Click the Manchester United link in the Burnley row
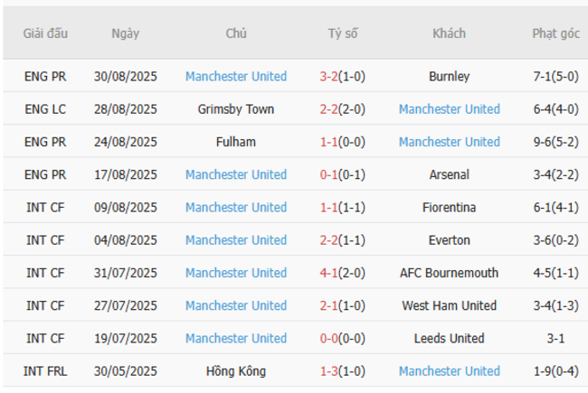 coord(236,77)
